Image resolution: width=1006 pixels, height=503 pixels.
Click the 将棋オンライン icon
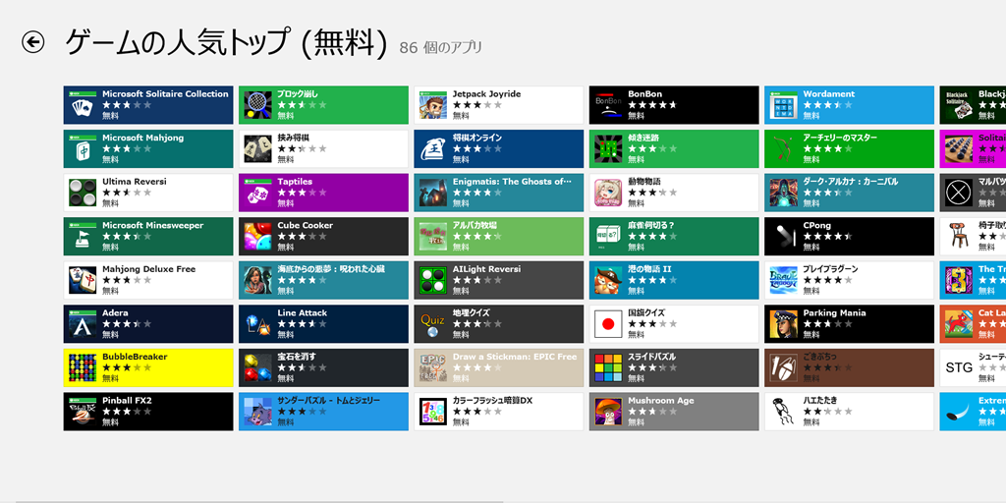tap(432, 149)
